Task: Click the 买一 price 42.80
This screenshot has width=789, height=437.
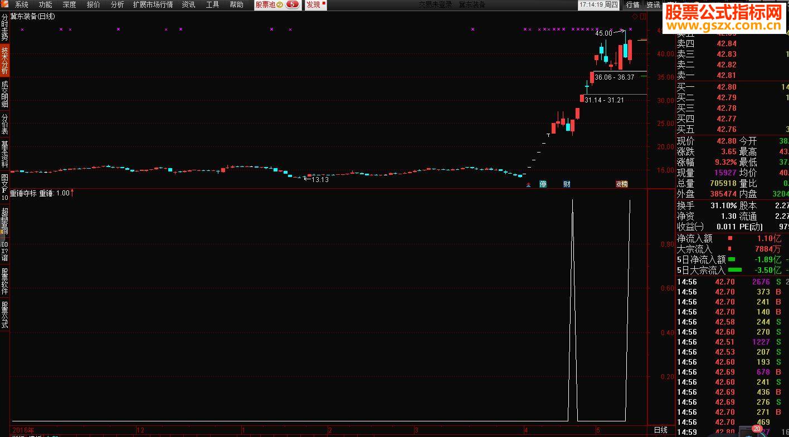Action: point(727,87)
